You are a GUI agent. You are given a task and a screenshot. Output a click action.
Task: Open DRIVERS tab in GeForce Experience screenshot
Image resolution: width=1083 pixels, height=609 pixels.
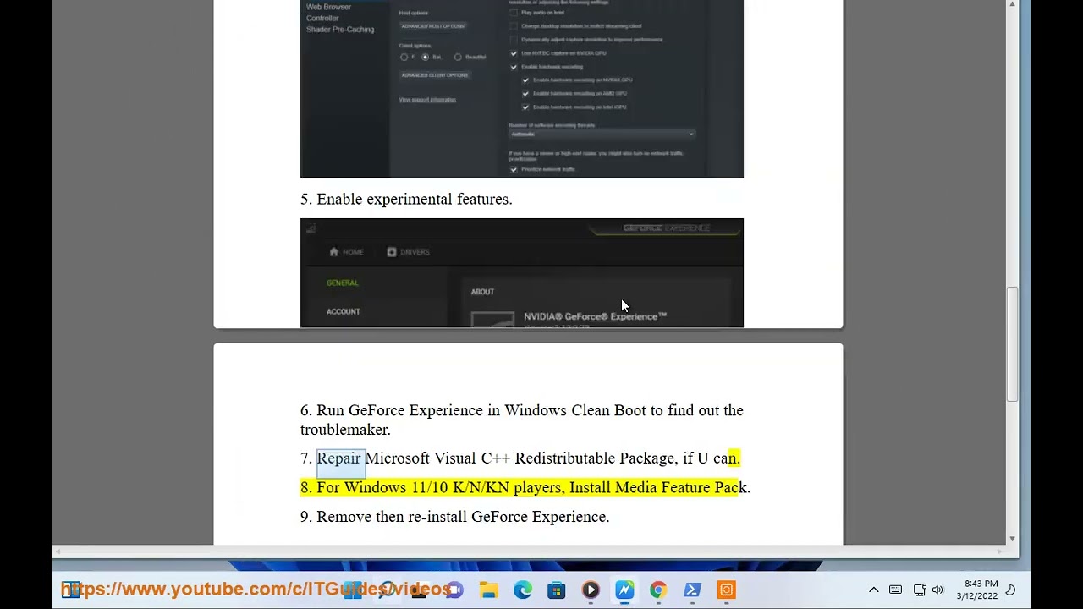pyautogui.click(x=408, y=252)
